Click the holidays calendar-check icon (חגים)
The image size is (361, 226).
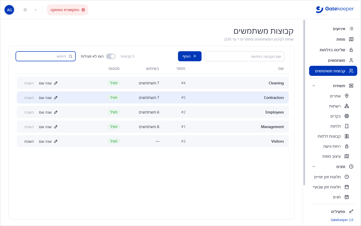pos(347,197)
